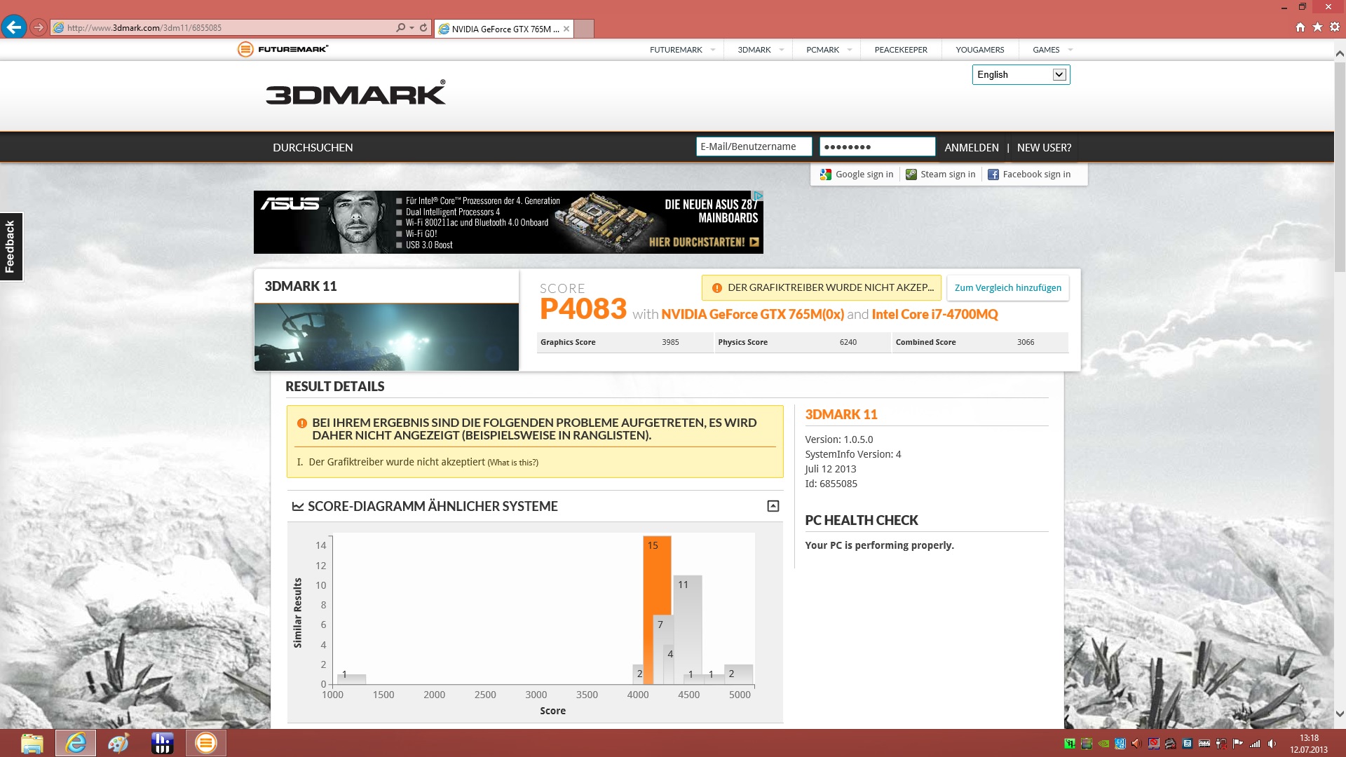This screenshot has width=1346, height=757.
Task: Open browser home page icon
Action: (1300, 27)
